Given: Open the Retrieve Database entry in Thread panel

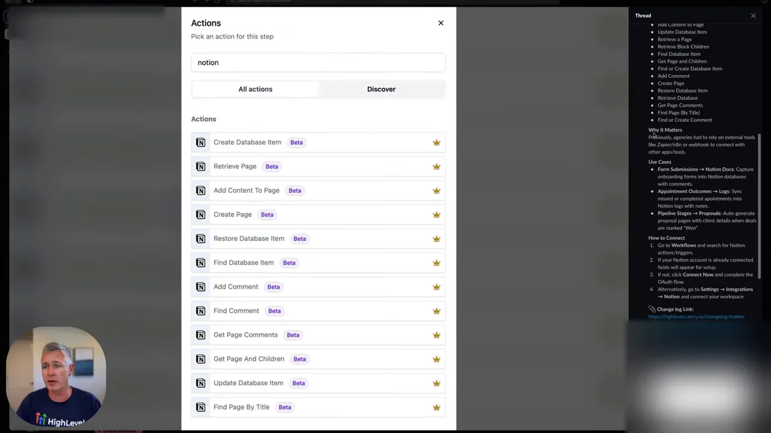Looking at the screenshot, I should pyautogui.click(x=678, y=97).
